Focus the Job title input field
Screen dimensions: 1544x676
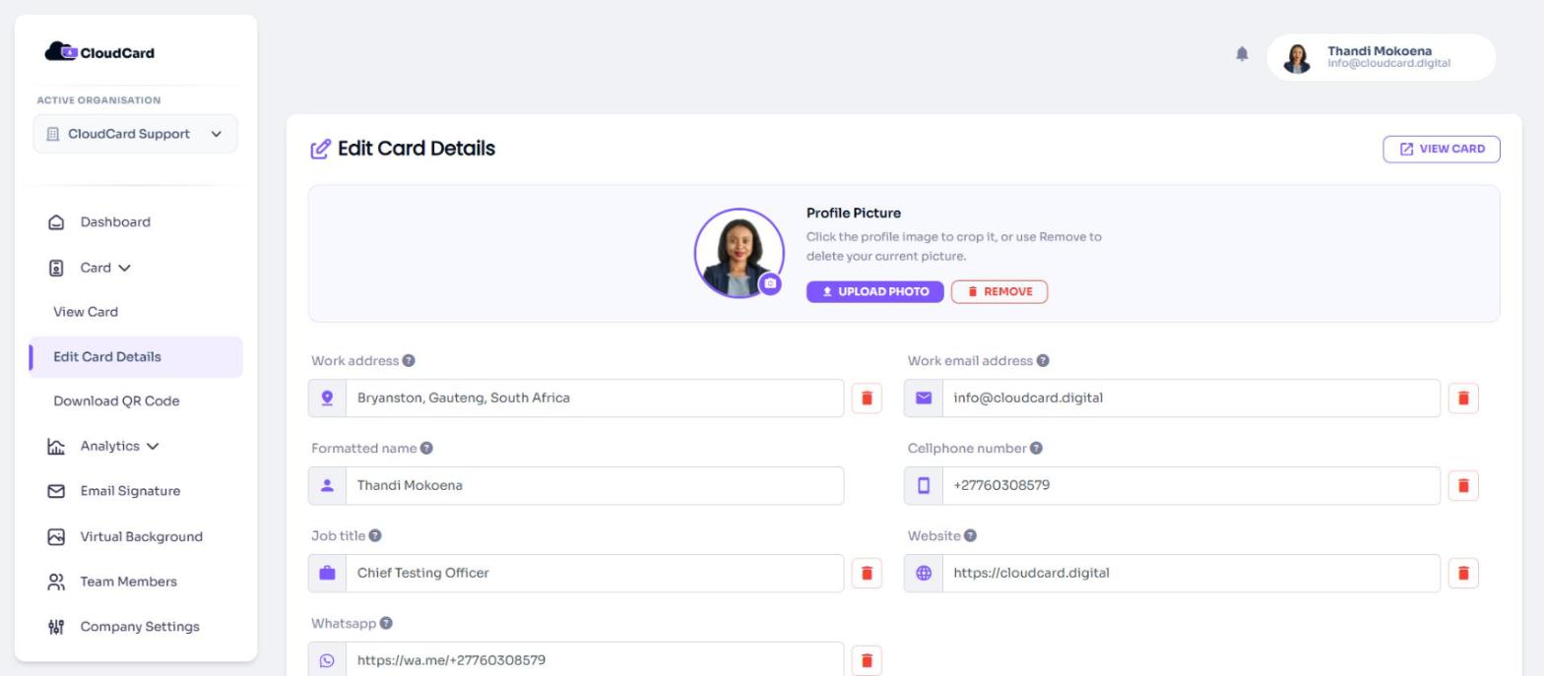[x=595, y=574]
